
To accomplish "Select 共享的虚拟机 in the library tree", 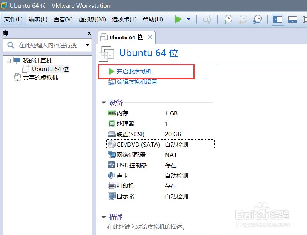I will 40,77.
